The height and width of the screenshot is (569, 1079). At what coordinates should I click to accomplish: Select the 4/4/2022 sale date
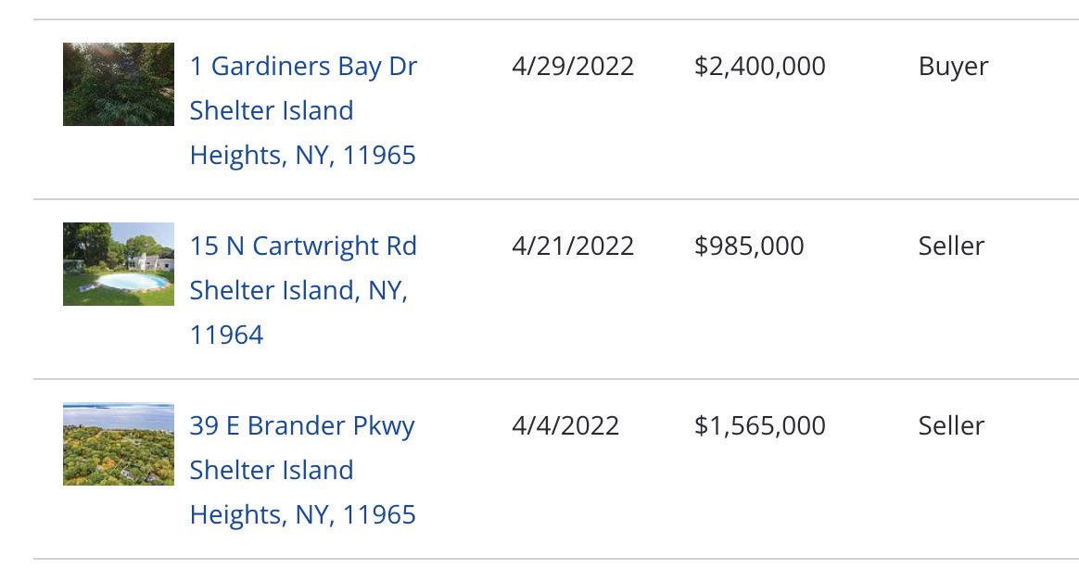tap(565, 425)
